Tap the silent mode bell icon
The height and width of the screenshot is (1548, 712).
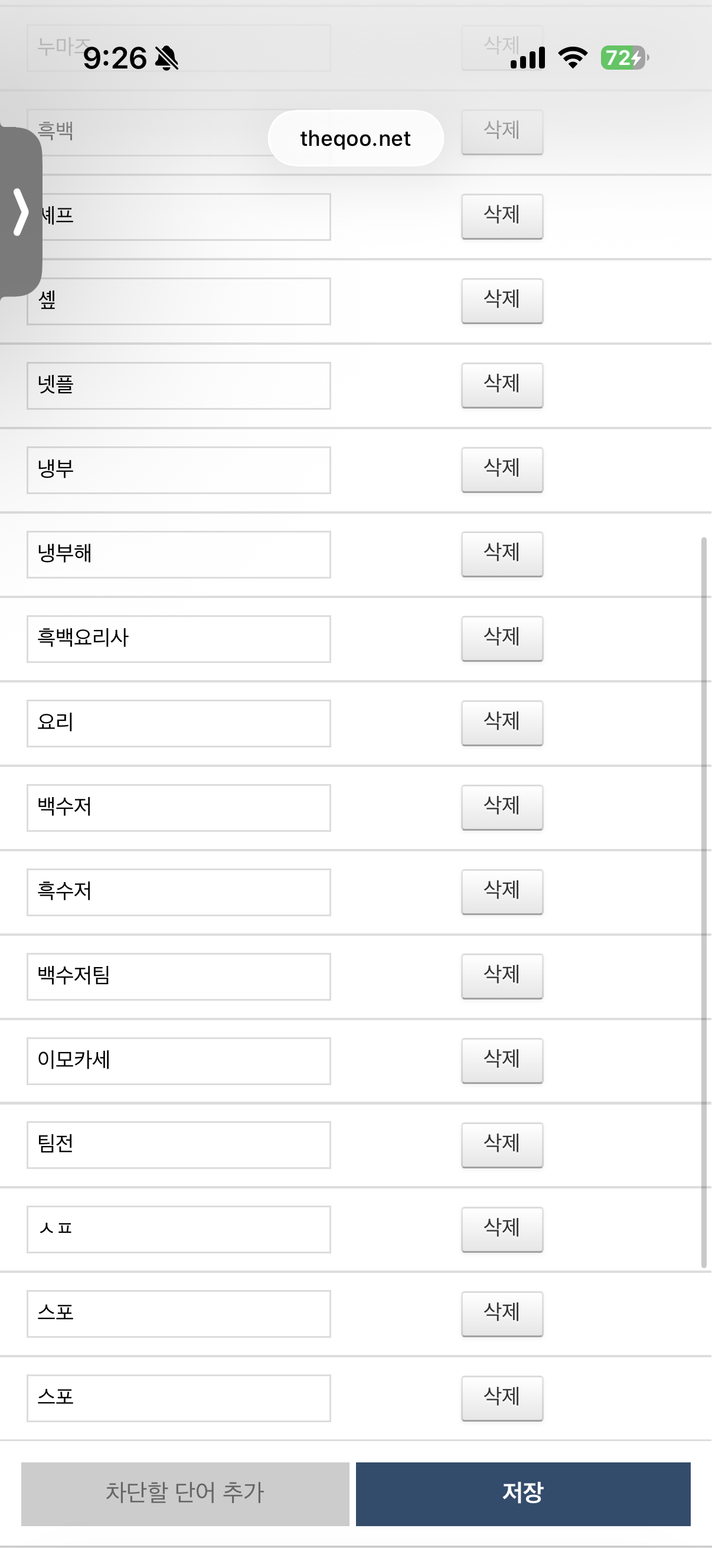[x=166, y=58]
